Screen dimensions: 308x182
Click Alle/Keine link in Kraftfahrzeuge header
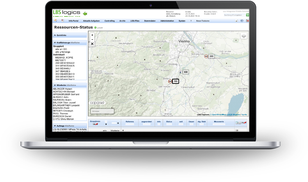(x=75, y=42)
